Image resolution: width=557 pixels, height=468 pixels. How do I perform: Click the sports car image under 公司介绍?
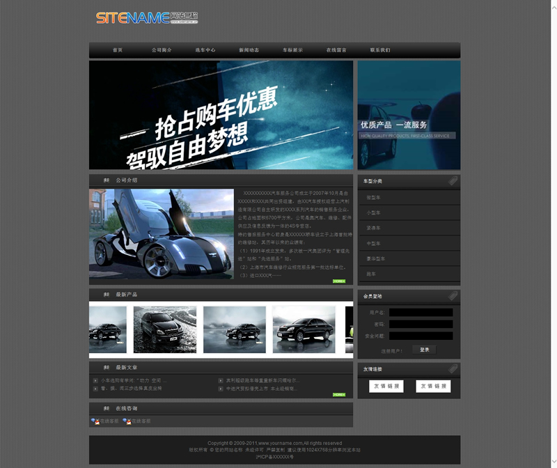click(162, 233)
